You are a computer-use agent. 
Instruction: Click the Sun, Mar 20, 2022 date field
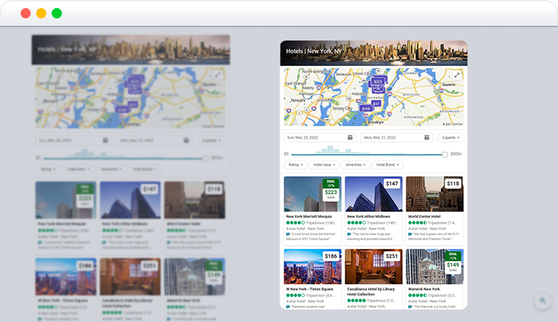(320, 138)
